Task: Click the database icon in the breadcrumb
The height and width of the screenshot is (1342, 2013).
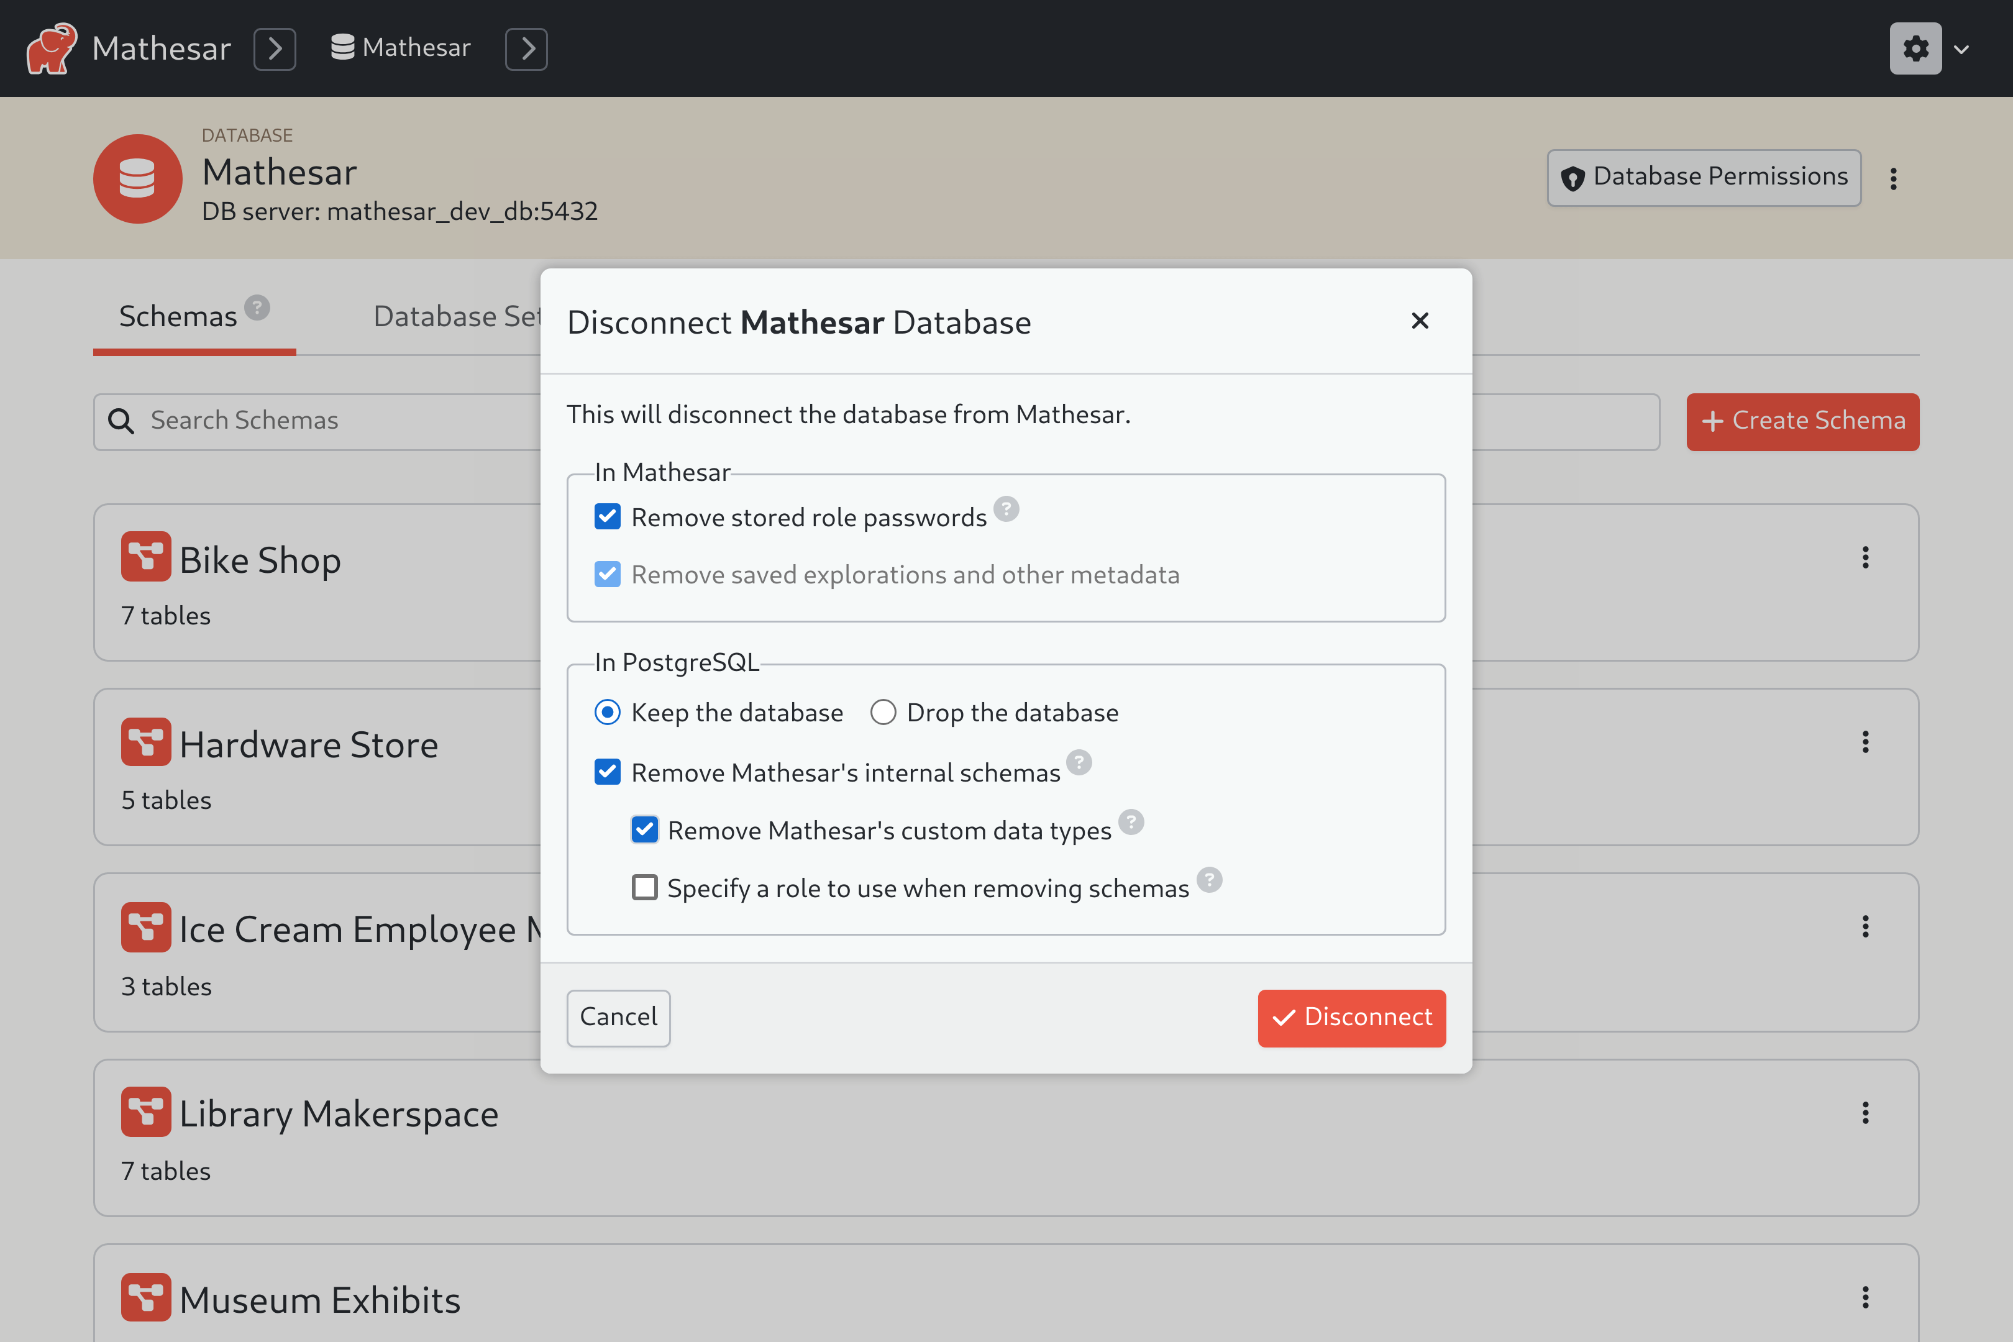Action: coord(342,47)
